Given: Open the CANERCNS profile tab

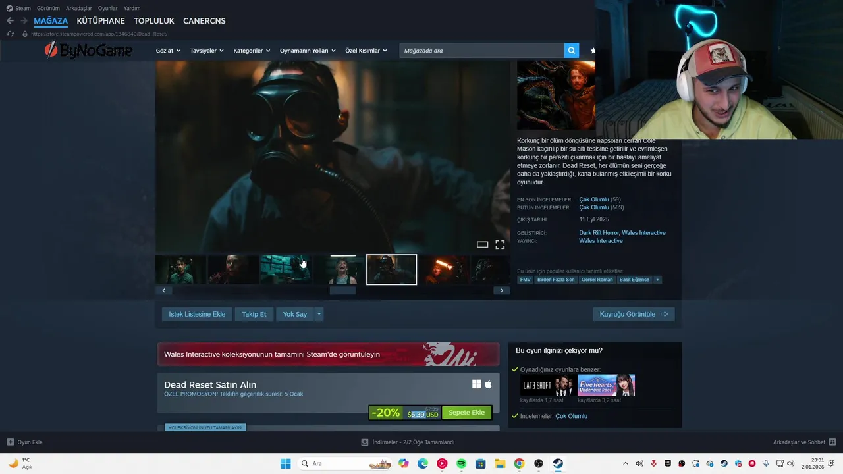Looking at the screenshot, I should pyautogui.click(x=204, y=21).
